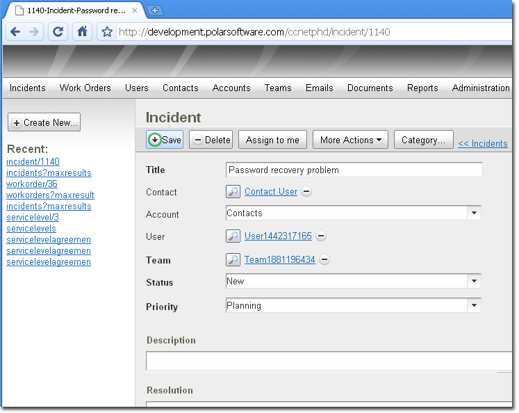Open the Account dropdown

(x=474, y=213)
